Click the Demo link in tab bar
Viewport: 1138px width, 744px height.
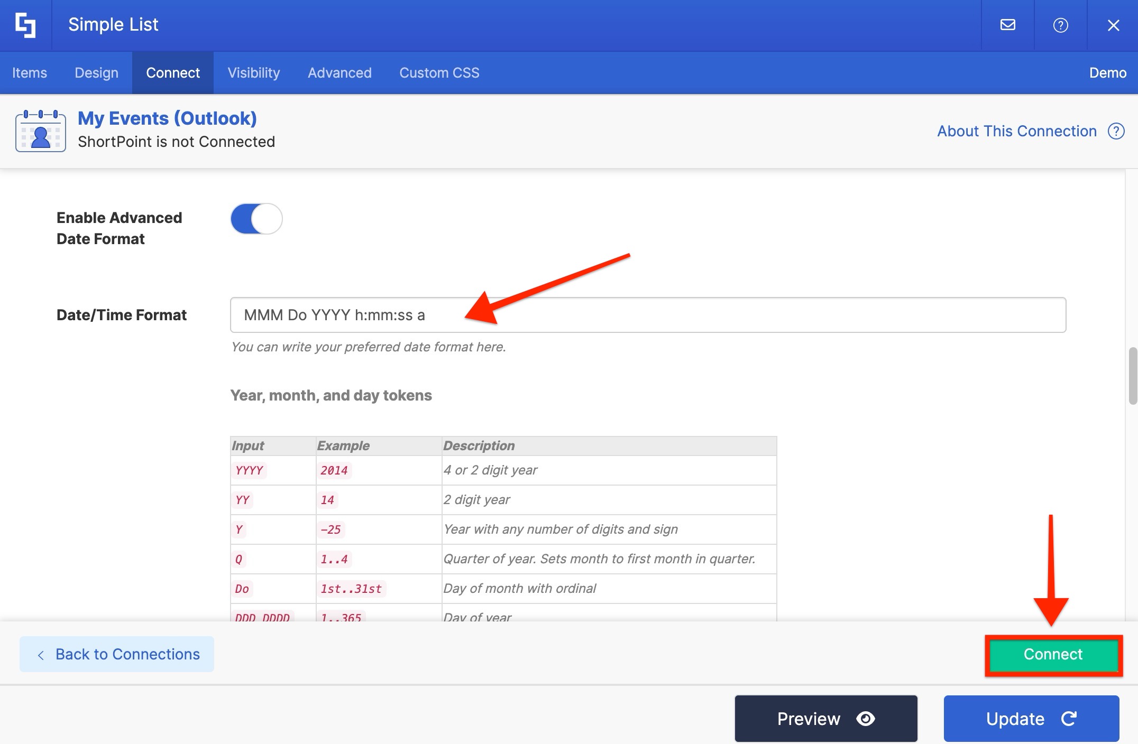[x=1107, y=73]
